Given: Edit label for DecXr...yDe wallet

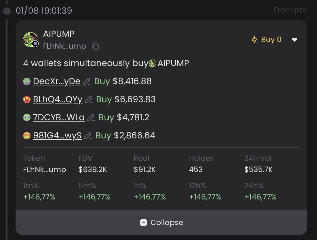Looking at the screenshot, I should point(87,82).
